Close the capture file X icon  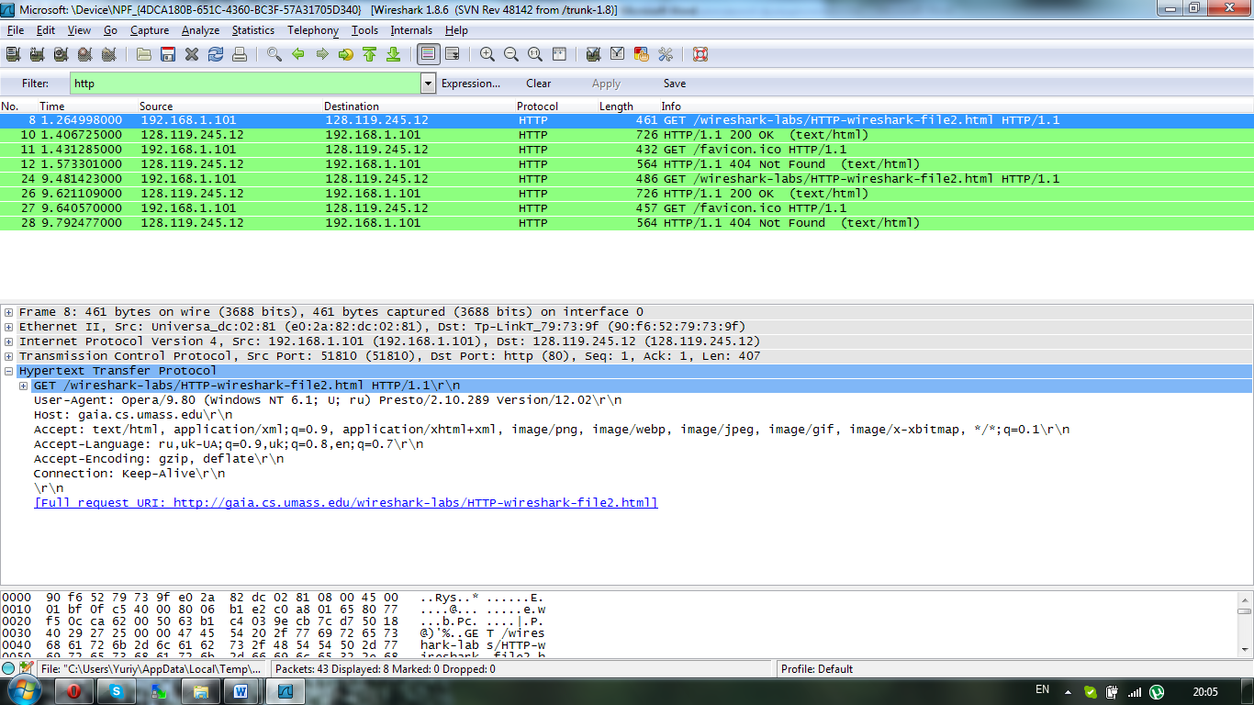click(192, 54)
